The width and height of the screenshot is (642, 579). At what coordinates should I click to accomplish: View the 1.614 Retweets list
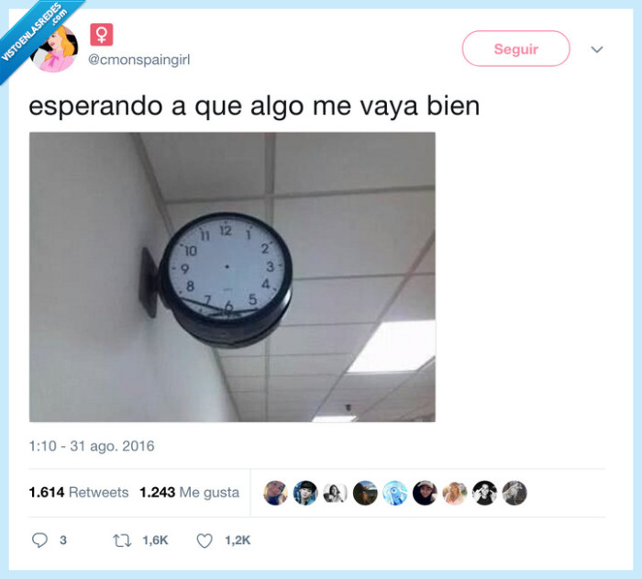click(79, 492)
